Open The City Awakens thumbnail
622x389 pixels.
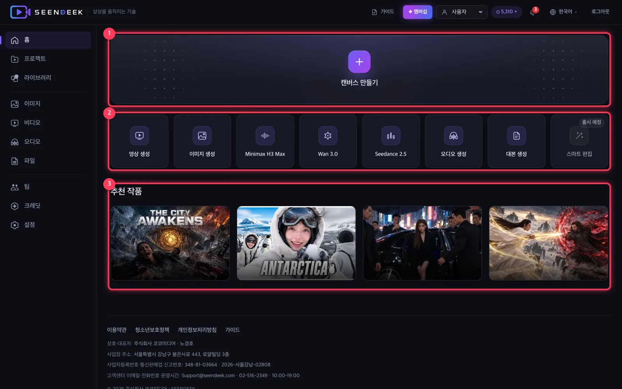170,243
